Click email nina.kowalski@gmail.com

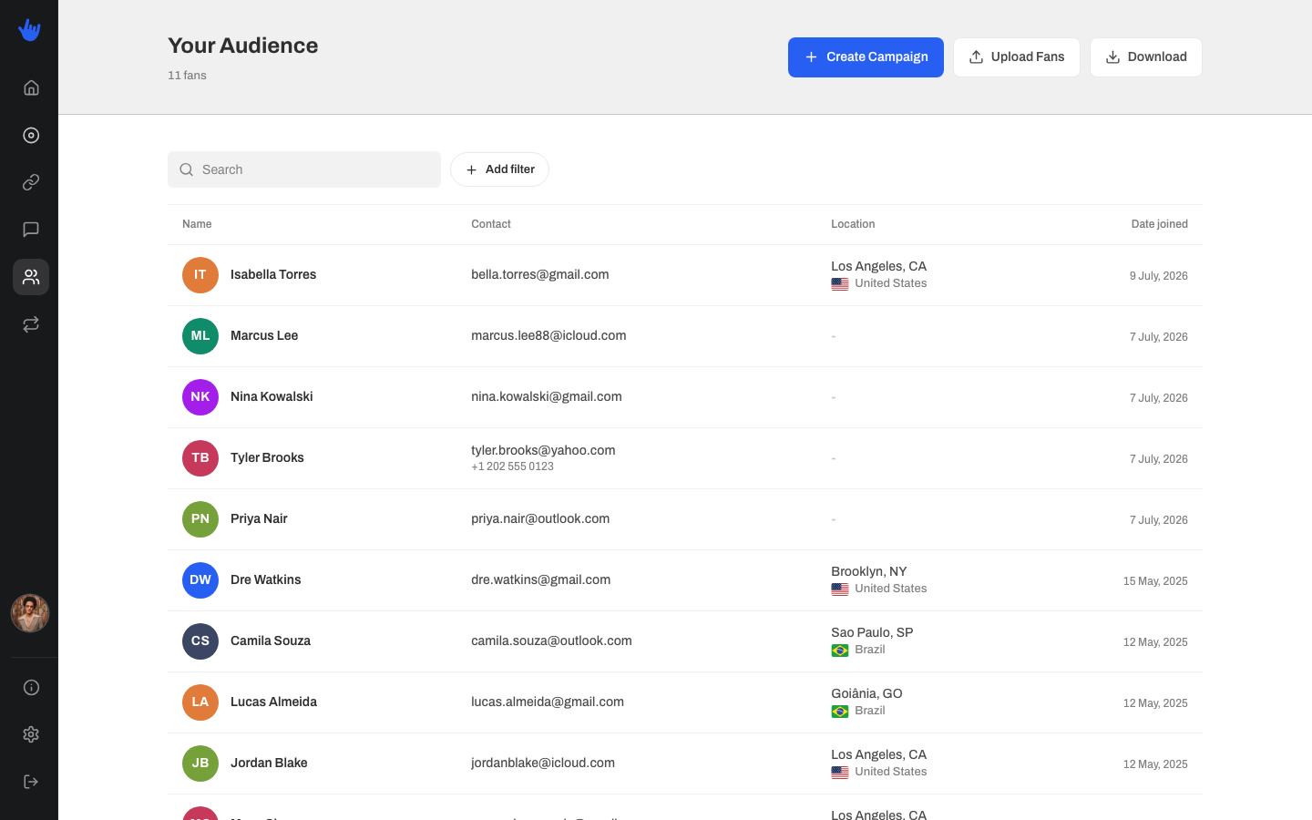coord(547,397)
